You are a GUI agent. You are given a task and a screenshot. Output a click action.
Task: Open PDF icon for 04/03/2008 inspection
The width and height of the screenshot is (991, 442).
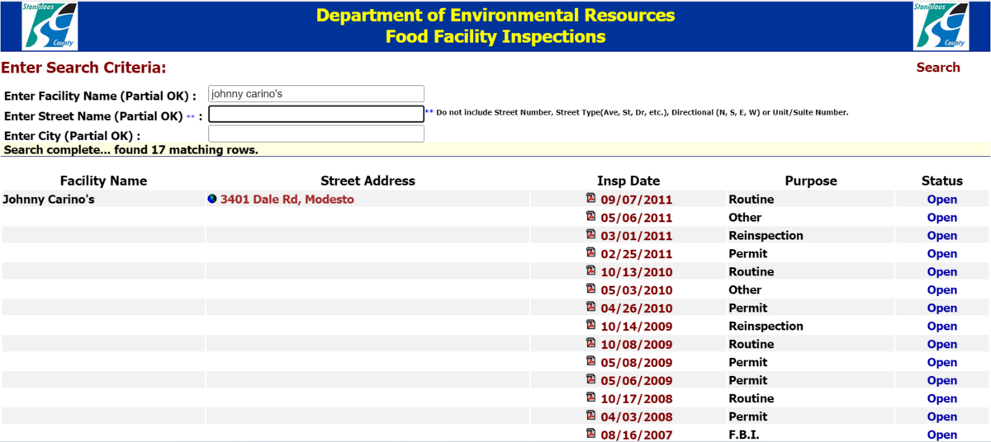point(590,416)
